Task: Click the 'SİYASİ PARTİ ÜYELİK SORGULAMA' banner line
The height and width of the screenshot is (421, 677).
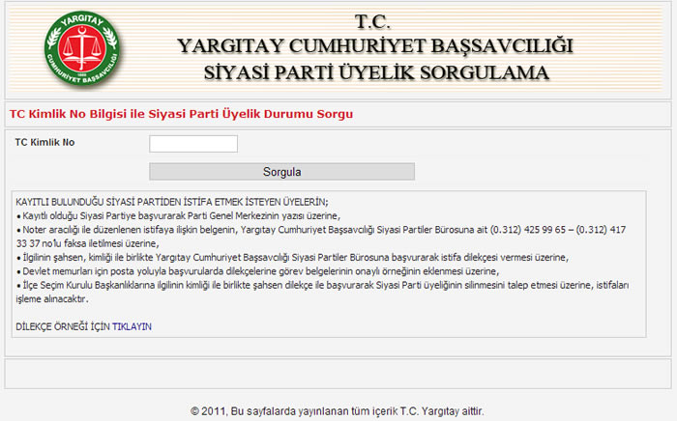Action: [376, 72]
